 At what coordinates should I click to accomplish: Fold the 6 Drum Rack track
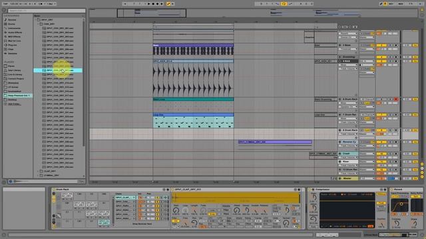(340, 100)
